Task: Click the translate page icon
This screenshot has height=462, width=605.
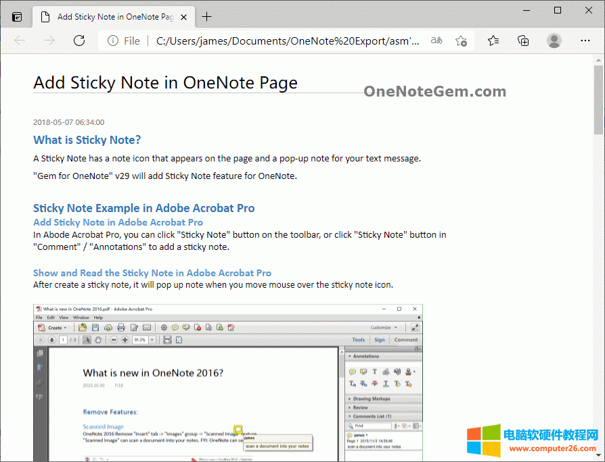Action: coord(436,41)
